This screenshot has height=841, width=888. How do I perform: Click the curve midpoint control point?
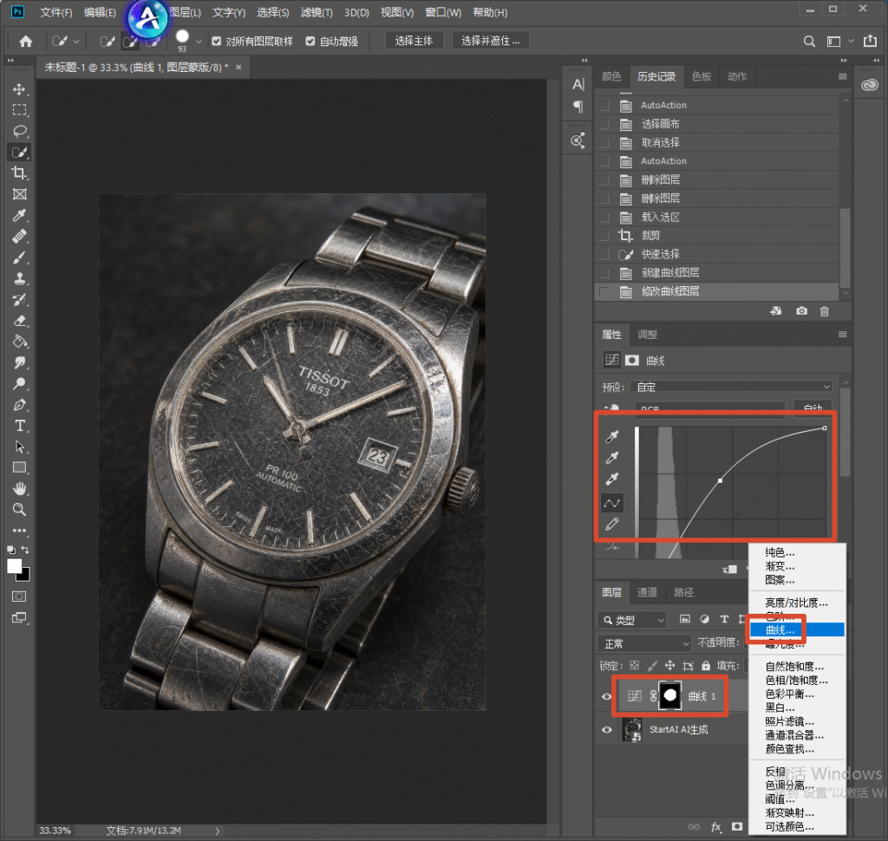point(720,480)
